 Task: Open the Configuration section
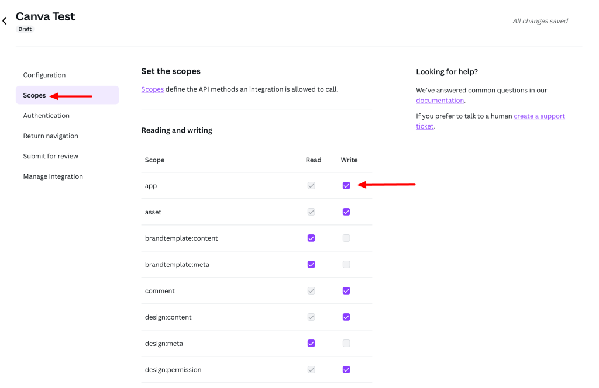(44, 75)
